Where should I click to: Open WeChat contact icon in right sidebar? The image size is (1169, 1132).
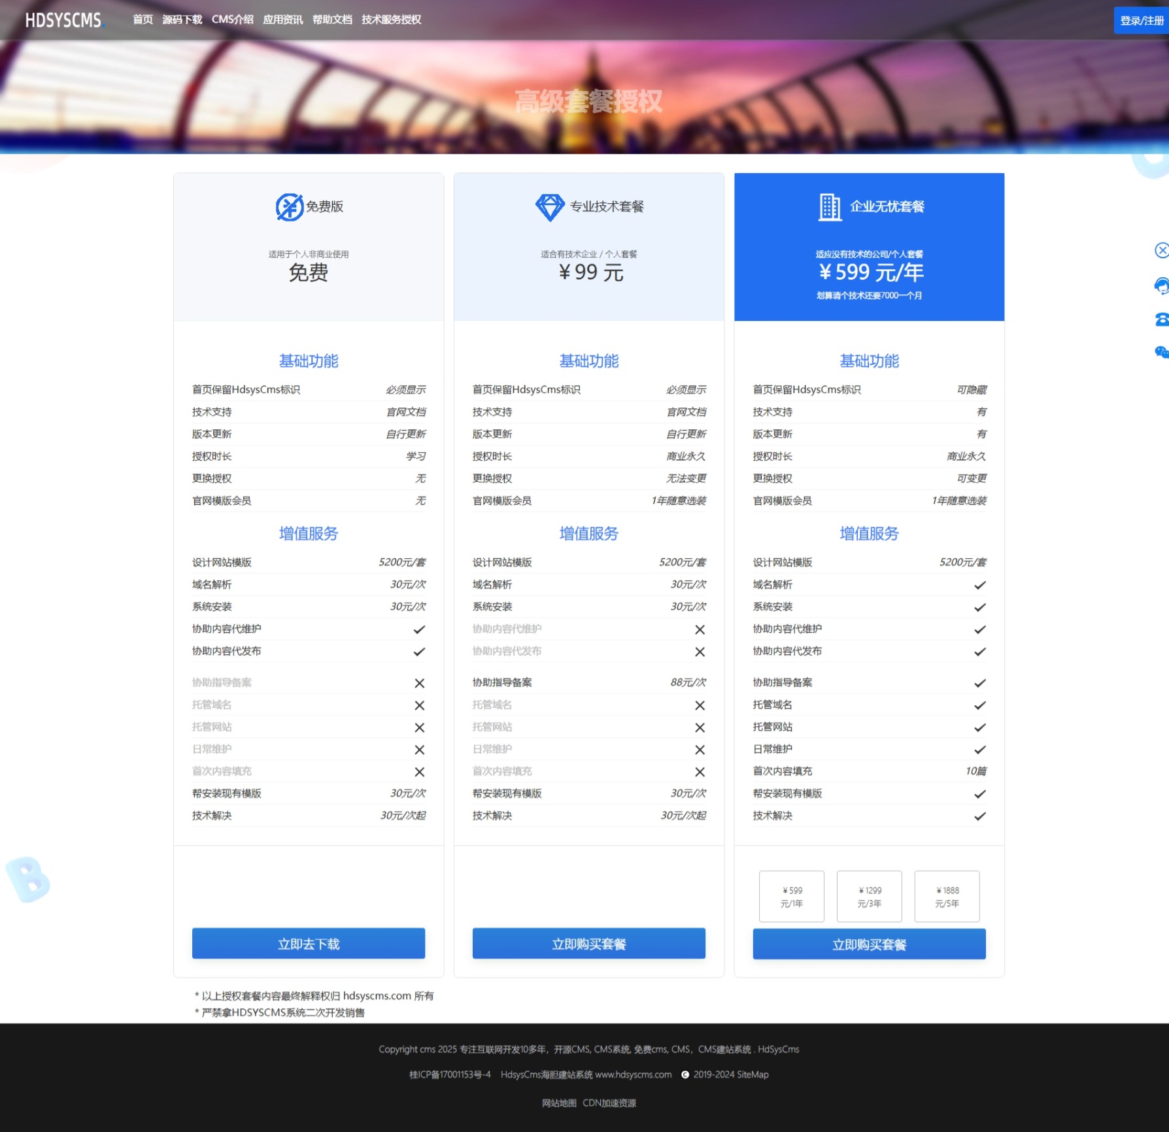1161,352
